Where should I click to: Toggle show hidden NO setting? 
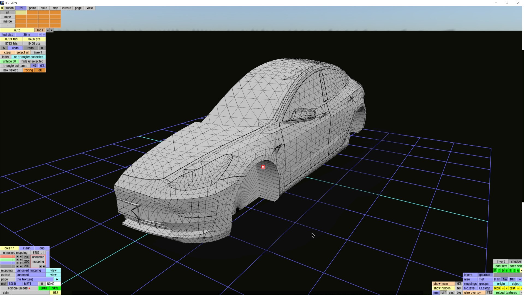pyautogui.click(x=458, y=288)
